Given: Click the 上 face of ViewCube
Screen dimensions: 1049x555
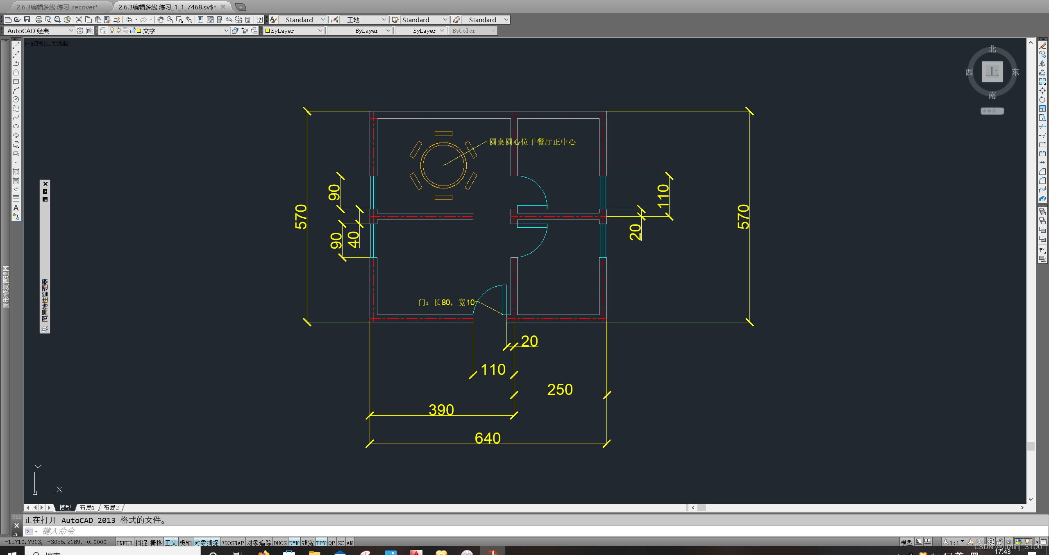Looking at the screenshot, I should 992,72.
